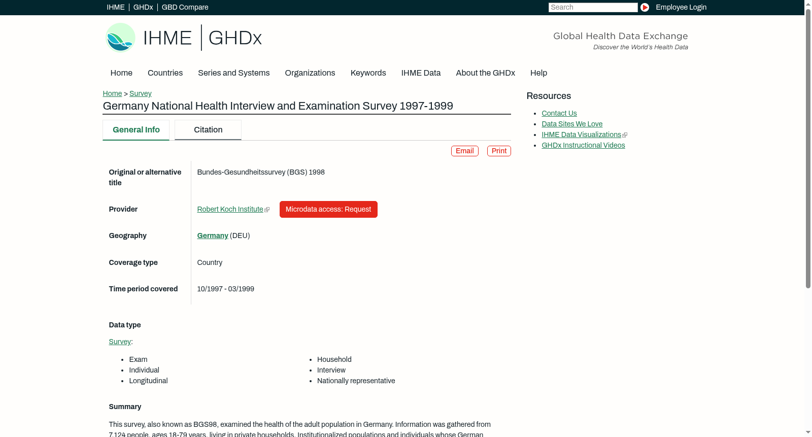The height and width of the screenshot is (437, 812).
Task: Open the GHDx link in top bar
Action: pos(143,7)
